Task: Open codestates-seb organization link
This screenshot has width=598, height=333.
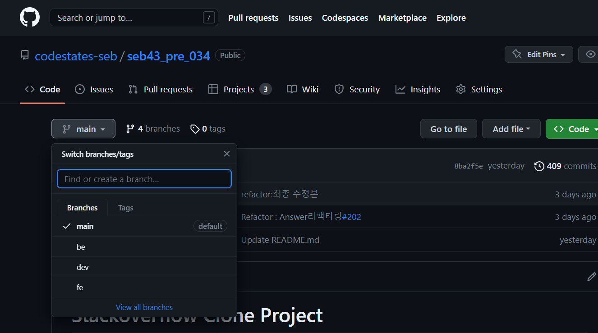Action: (76, 56)
